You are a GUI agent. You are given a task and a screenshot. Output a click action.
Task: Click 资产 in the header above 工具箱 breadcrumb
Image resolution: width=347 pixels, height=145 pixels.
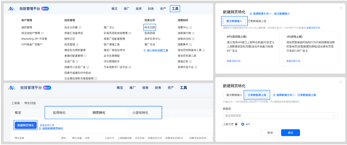(171, 88)
